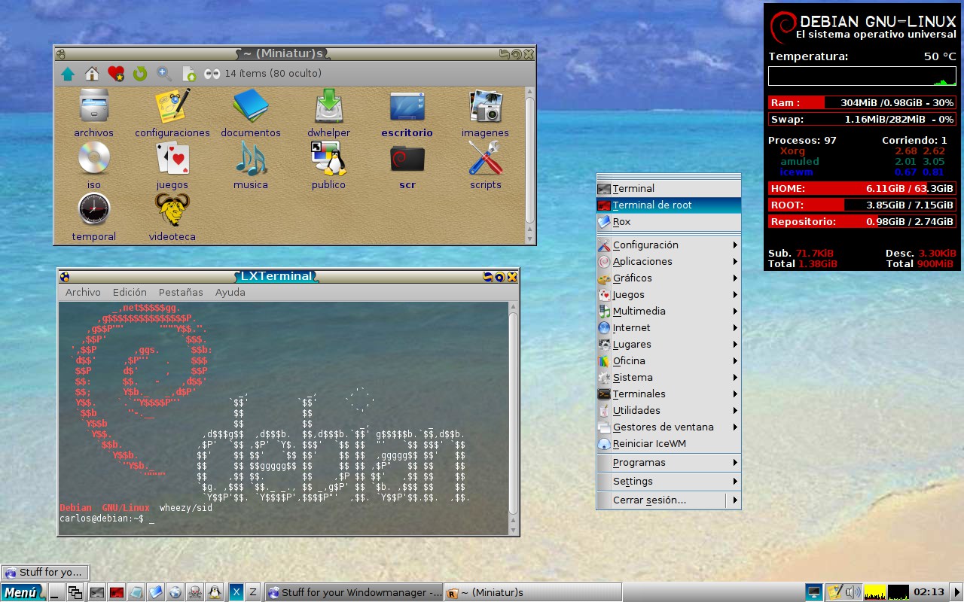Open bookmarks heart icon in Rox toolbar
This screenshot has width=964, height=602.
pyautogui.click(x=116, y=74)
